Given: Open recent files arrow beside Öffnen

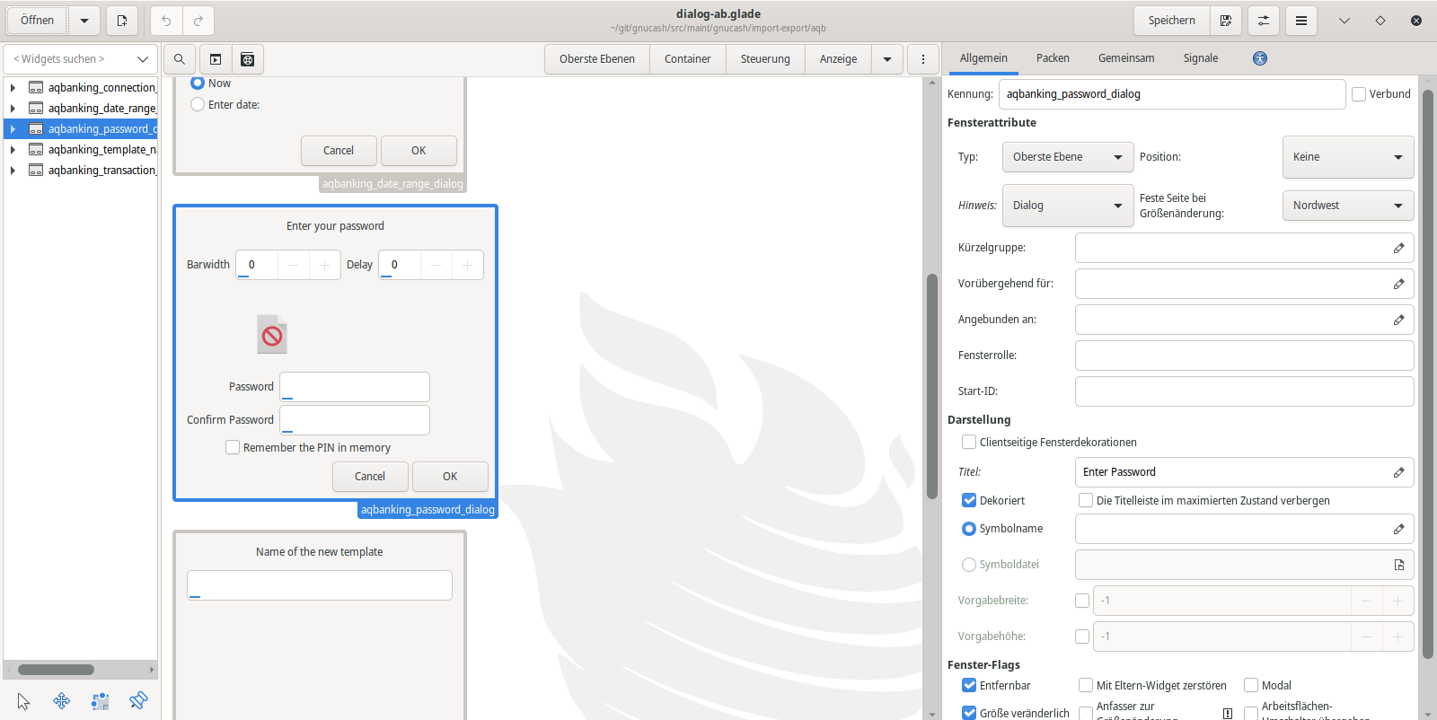Looking at the screenshot, I should tap(84, 21).
